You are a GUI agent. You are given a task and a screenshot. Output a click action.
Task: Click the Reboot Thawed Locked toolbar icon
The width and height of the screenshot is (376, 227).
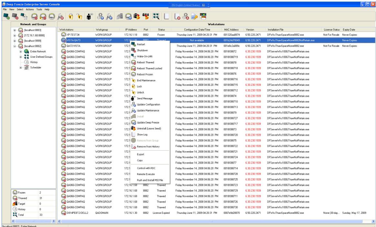tap(43, 16)
